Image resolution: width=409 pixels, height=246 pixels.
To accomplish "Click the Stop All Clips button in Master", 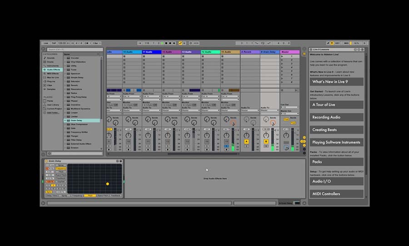I will pos(282,90).
